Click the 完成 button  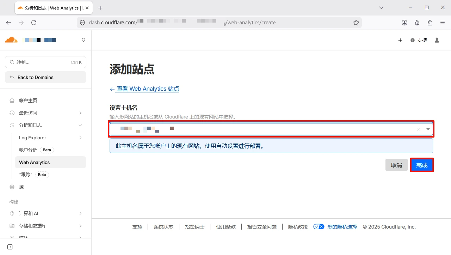point(422,165)
